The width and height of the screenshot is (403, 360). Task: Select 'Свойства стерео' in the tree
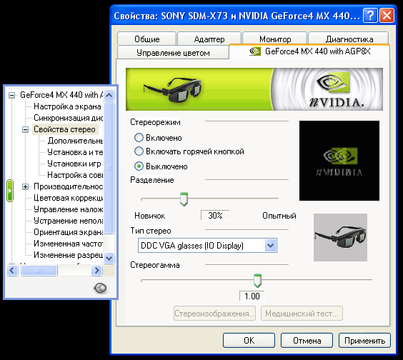click(65, 129)
